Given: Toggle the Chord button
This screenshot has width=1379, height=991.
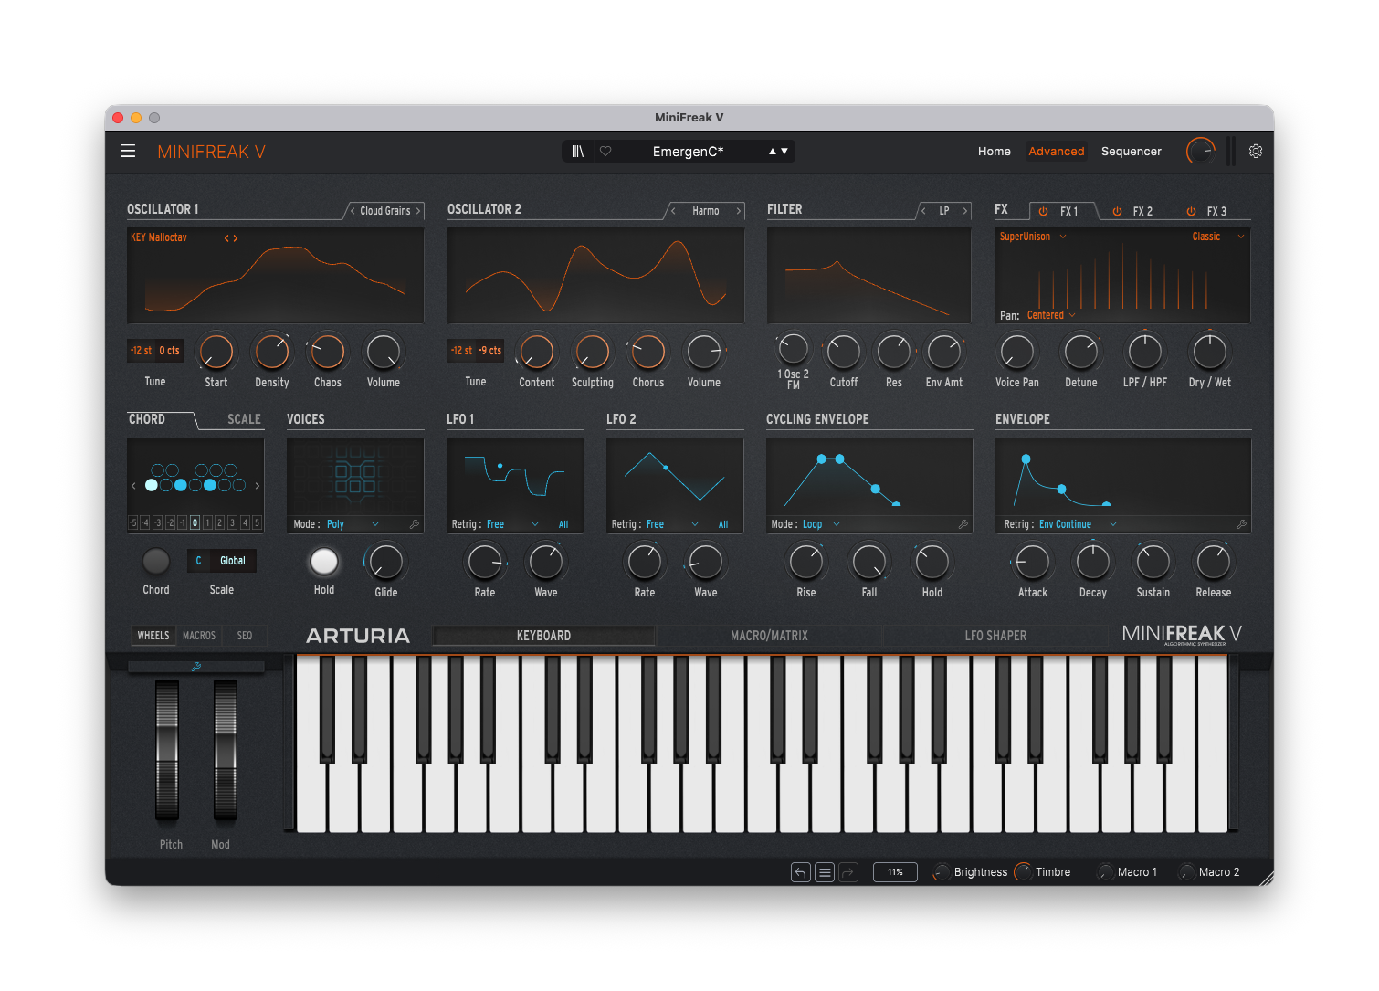Looking at the screenshot, I should [x=156, y=561].
